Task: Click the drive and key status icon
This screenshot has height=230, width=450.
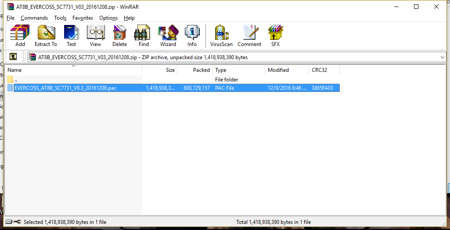Action: 13,222
